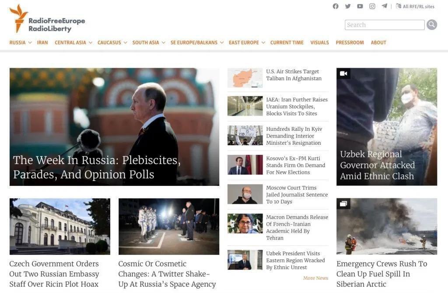This screenshot has height=293, width=448.
Task: Click video camera icon on Uzbek governor story
Action: coord(343,73)
